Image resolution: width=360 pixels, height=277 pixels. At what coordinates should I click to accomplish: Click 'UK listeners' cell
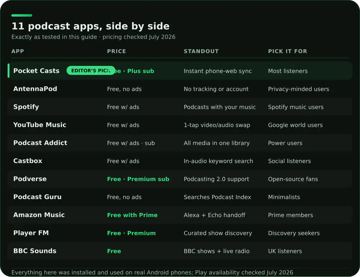285,251
